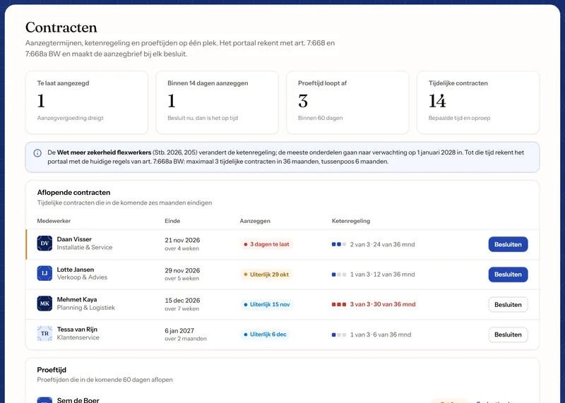Click the name Sem de Boer
Image resolution: width=565 pixels, height=403 pixels.
(x=78, y=399)
